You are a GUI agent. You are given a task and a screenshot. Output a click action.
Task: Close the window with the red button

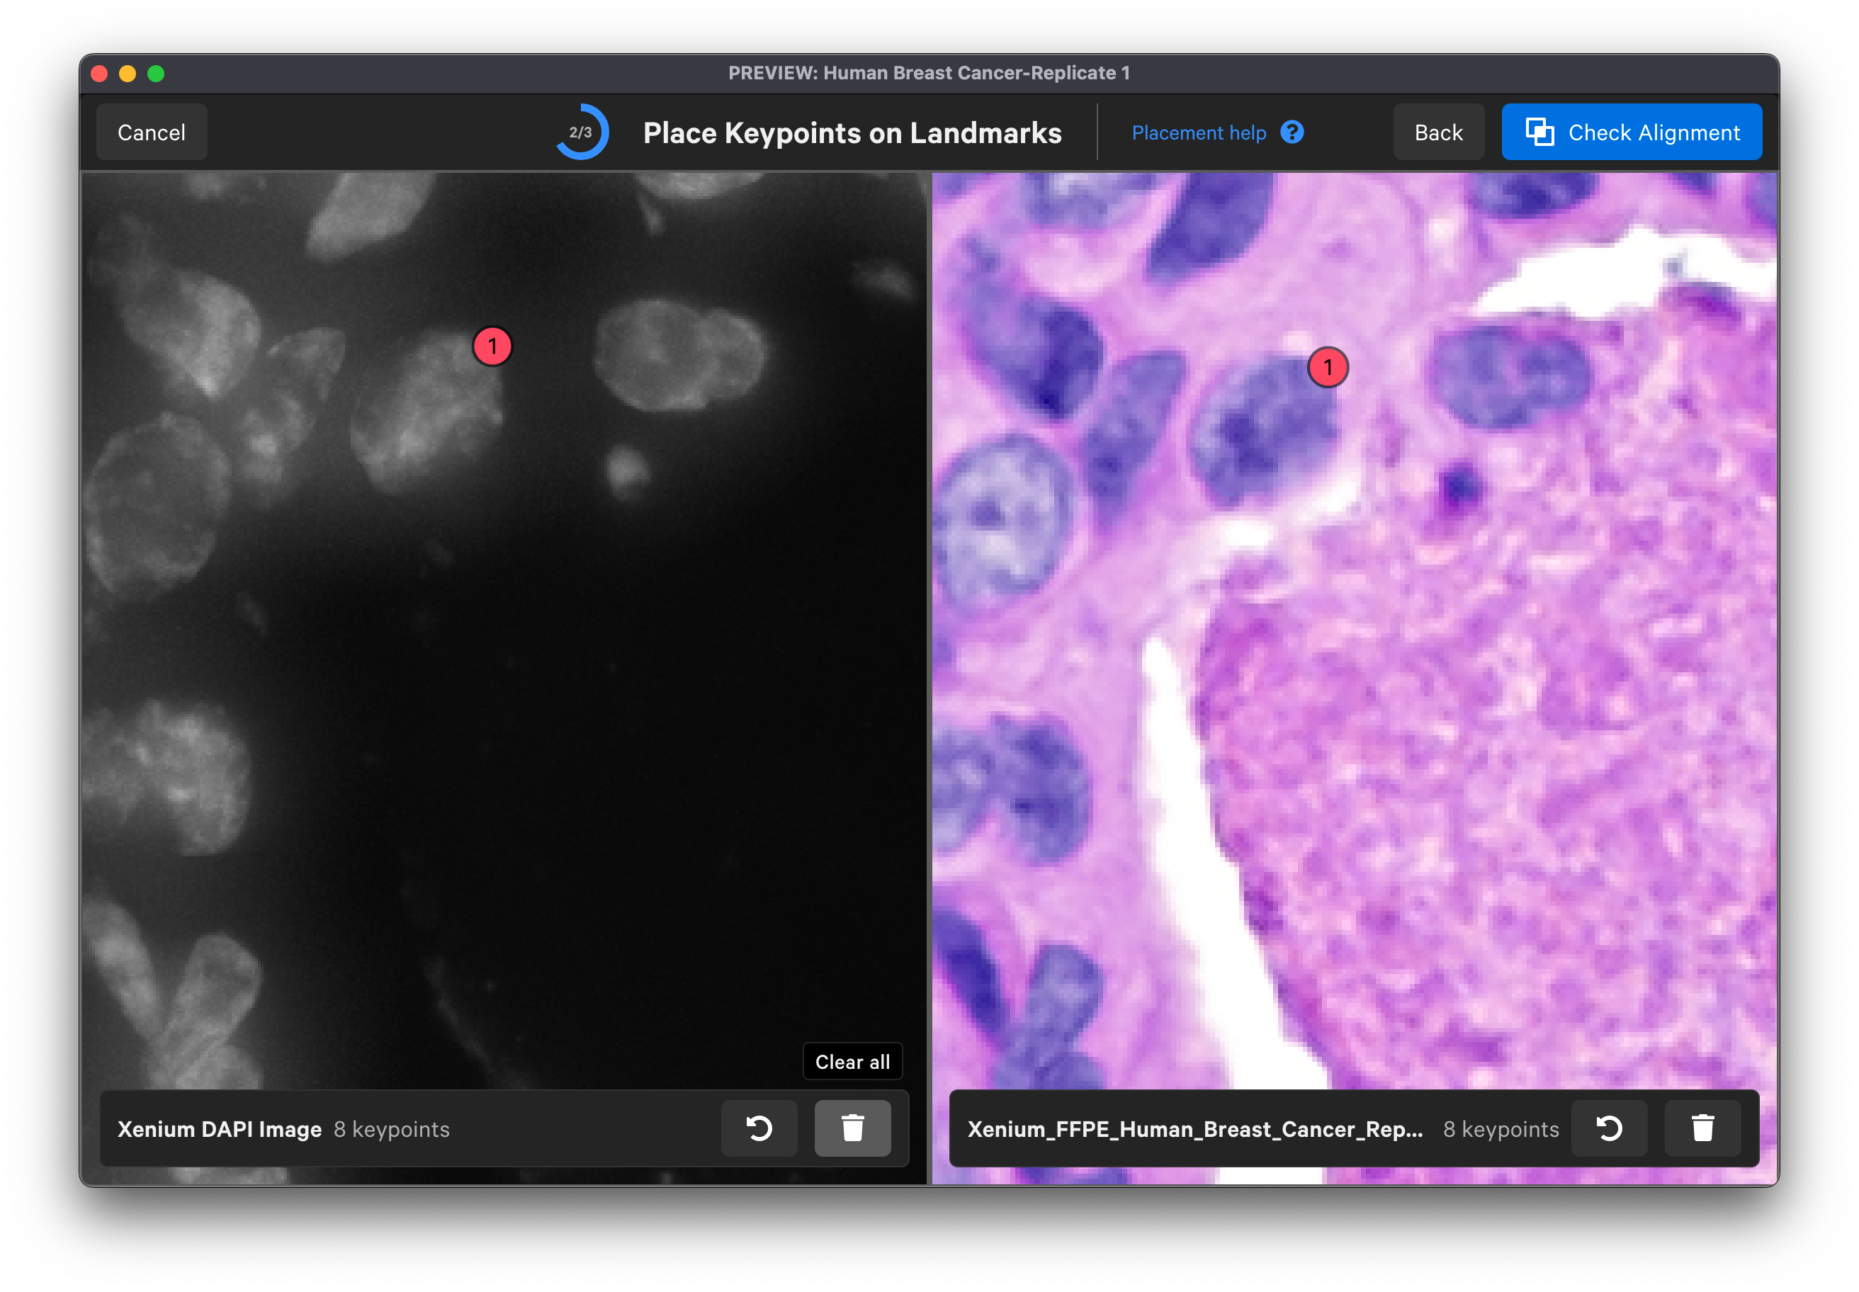[100, 74]
